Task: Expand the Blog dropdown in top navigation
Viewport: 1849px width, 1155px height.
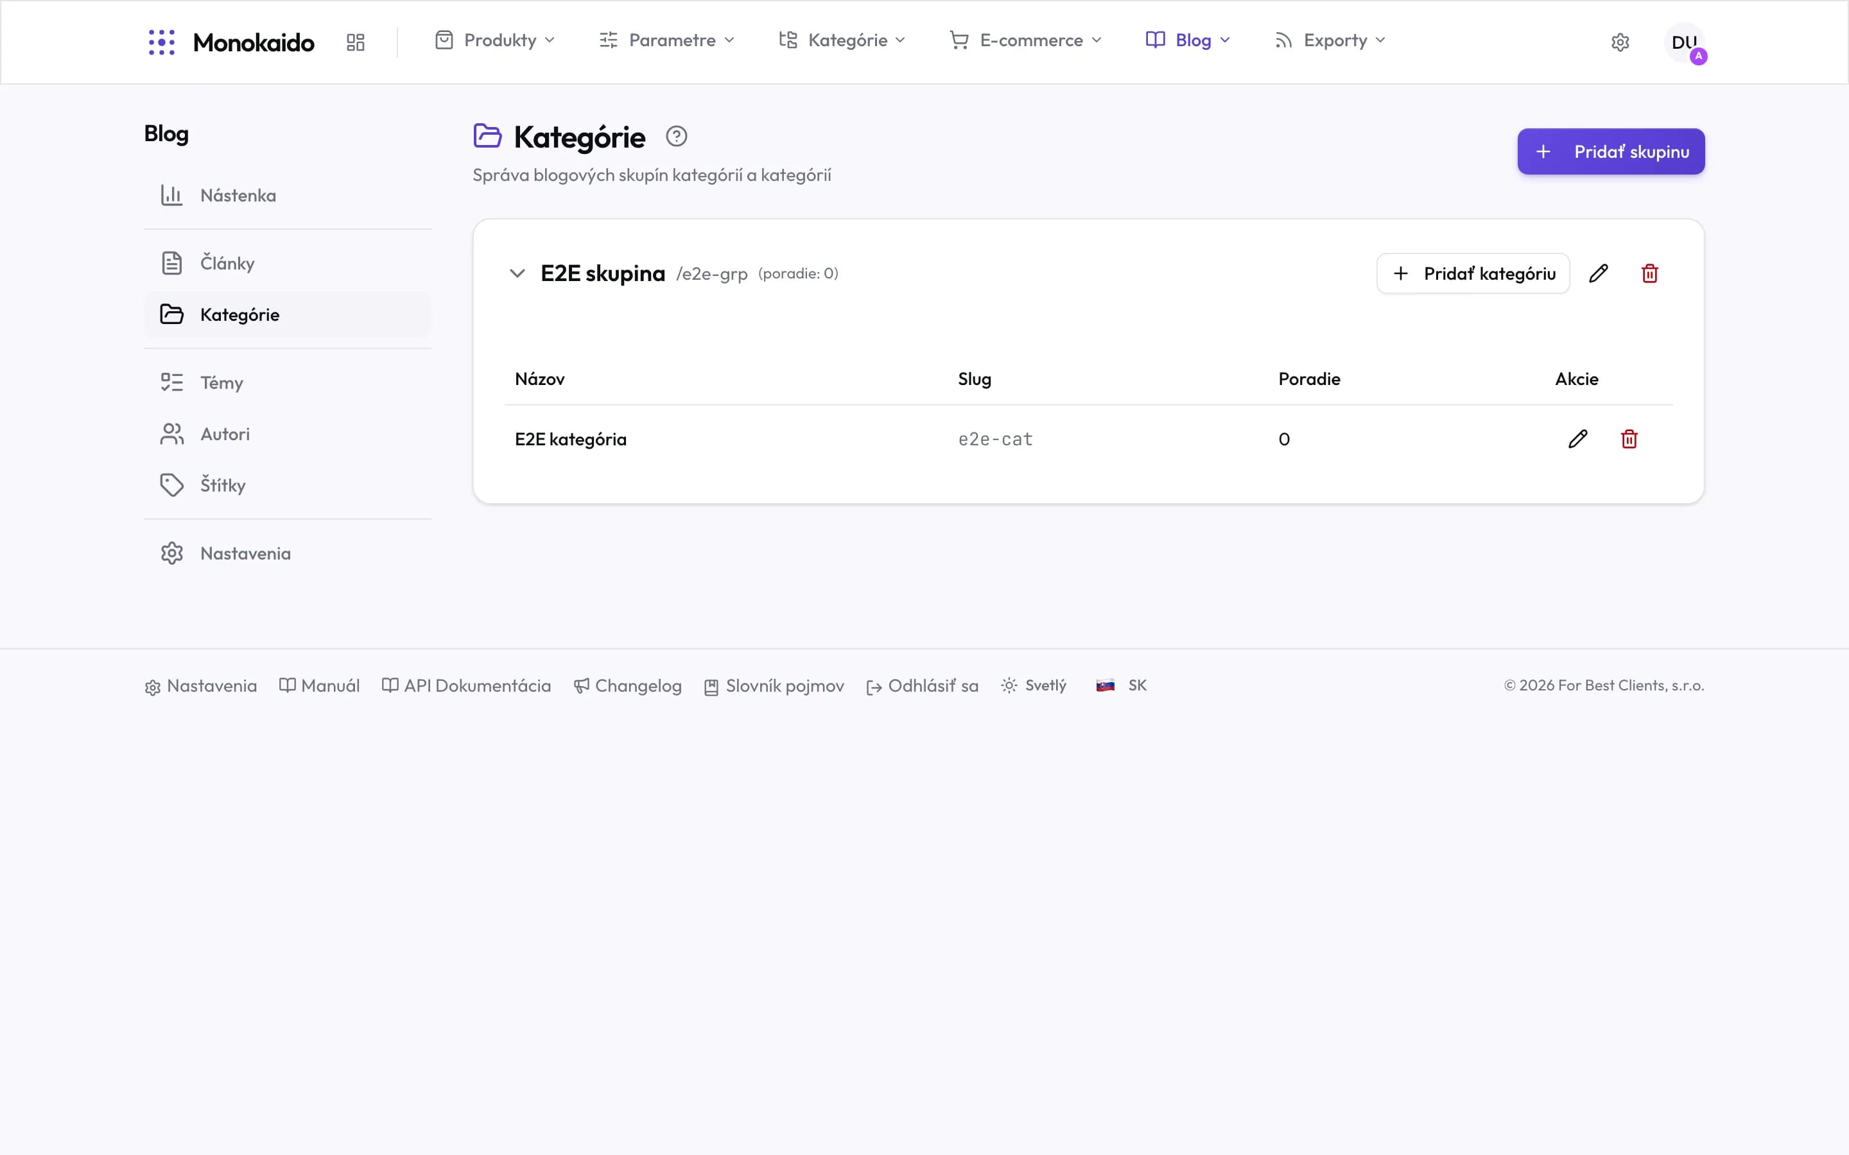Action: (1188, 40)
